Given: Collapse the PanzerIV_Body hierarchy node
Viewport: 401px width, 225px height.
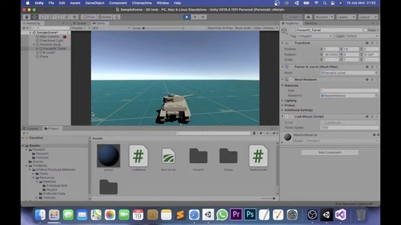Looking at the screenshot, I should click(34, 44).
